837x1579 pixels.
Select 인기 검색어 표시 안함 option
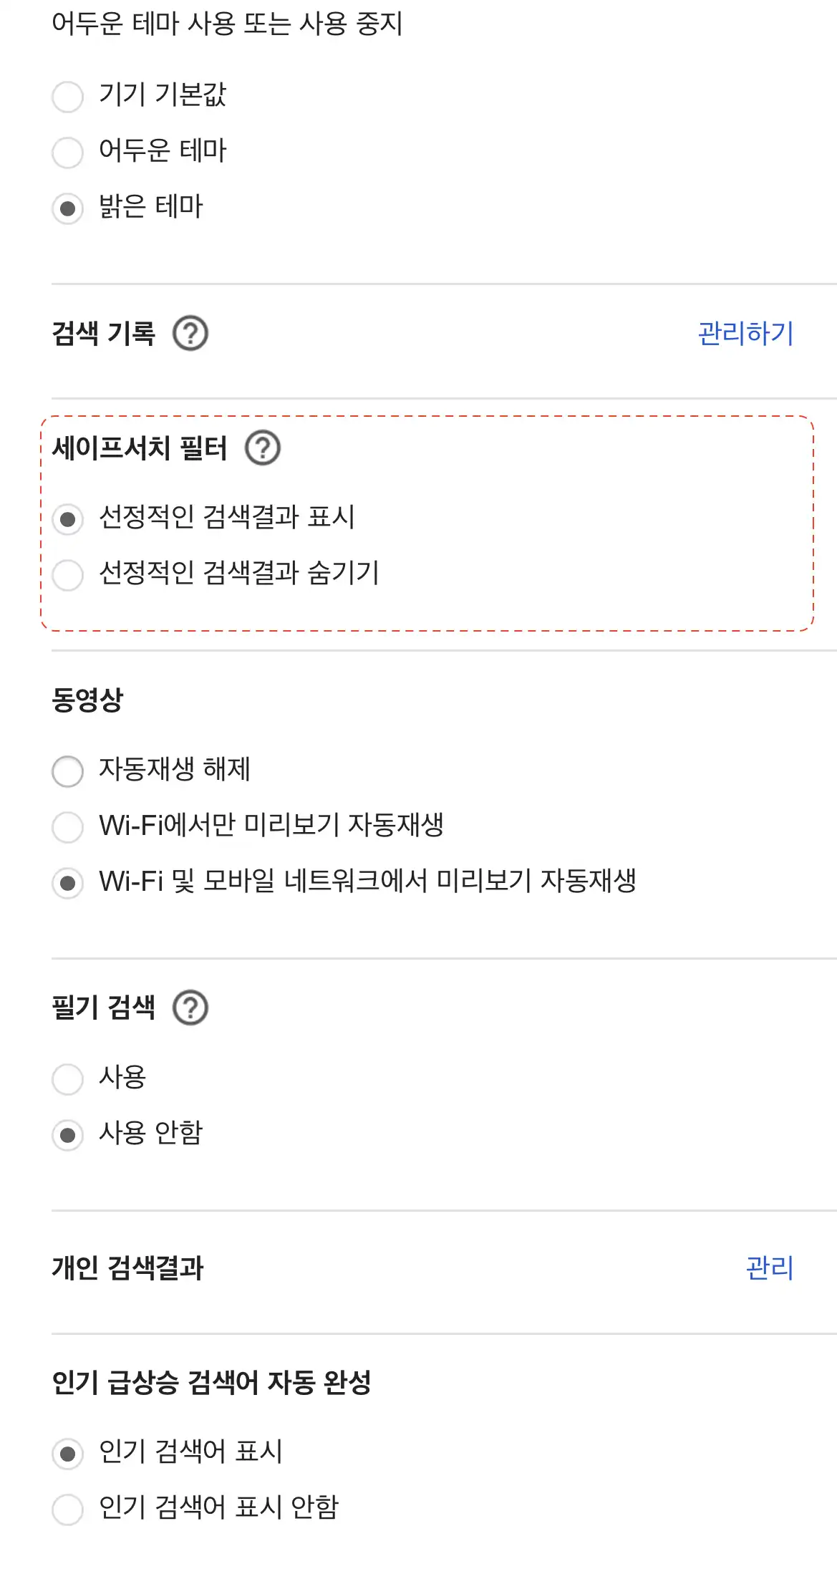point(67,1509)
